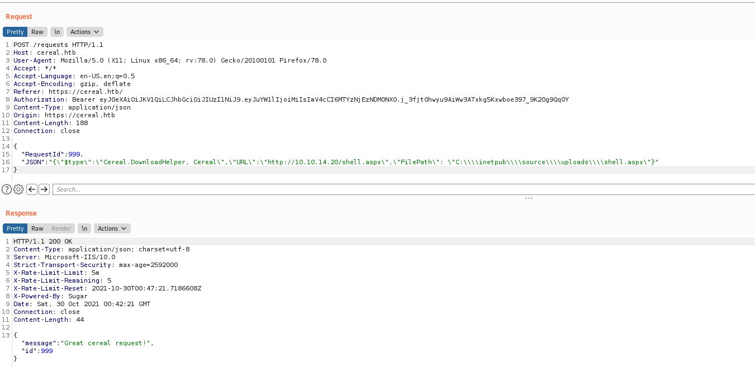The height and width of the screenshot is (367, 755).
Task: Select Raw tab in Response panel
Action: pyautogui.click(x=37, y=228)
